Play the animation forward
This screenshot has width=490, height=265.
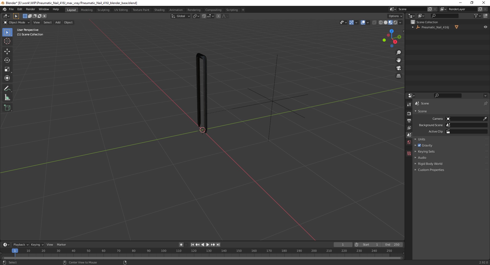(208, 245)
